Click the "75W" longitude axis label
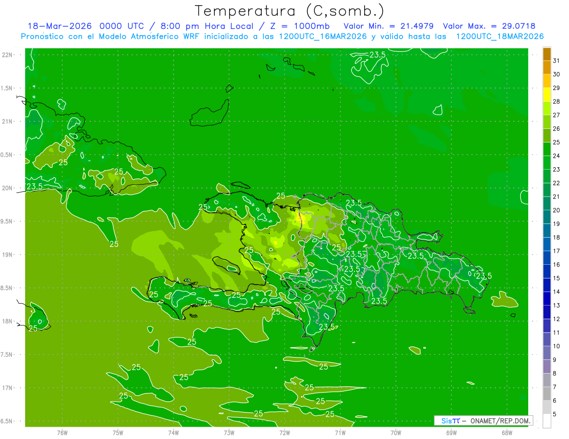The height and width of the screenshot is (439, 569). (x=118, y=432)
